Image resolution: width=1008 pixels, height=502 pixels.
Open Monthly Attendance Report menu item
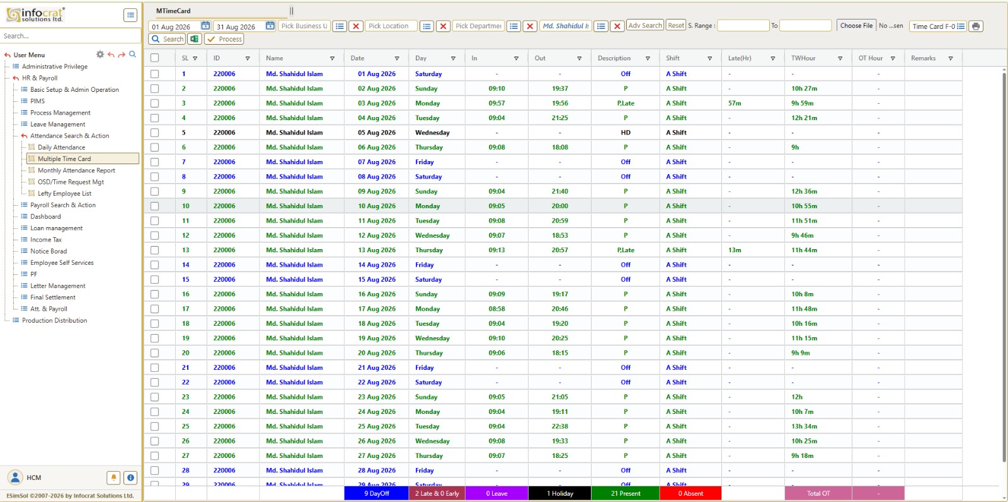pos(76,170)
